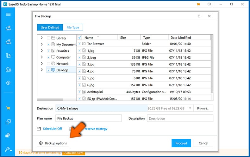Click the Library folder icon in tree
Screen dimensions: 250x157
point(53,38)
